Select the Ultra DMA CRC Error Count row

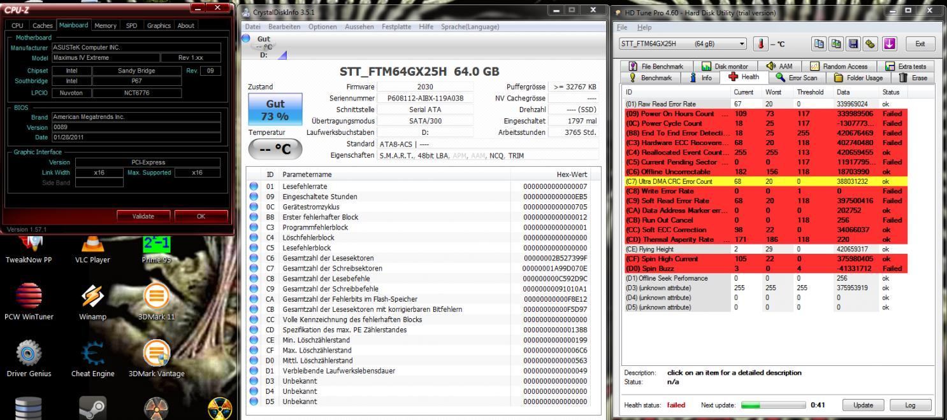pos(765,182)
